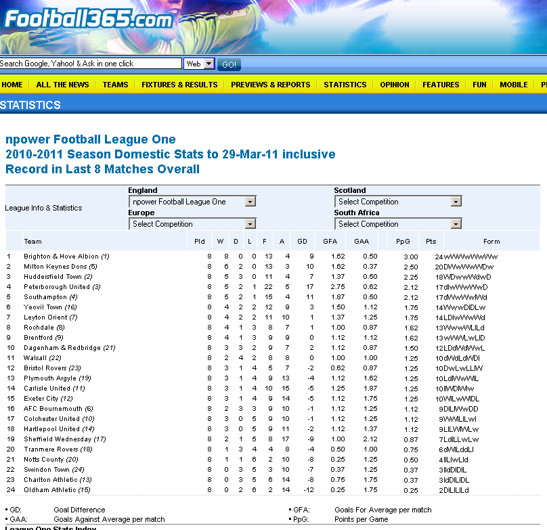Open PREVIEWS & REPORTS menu item

coord(270,85)
